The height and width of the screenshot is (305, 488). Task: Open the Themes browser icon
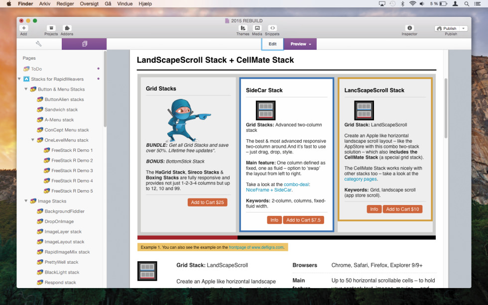click(x=243, y=28)
